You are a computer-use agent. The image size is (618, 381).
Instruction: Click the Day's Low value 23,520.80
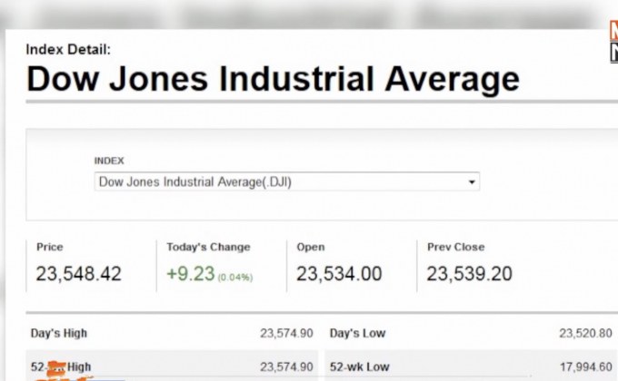click(585, 333)
